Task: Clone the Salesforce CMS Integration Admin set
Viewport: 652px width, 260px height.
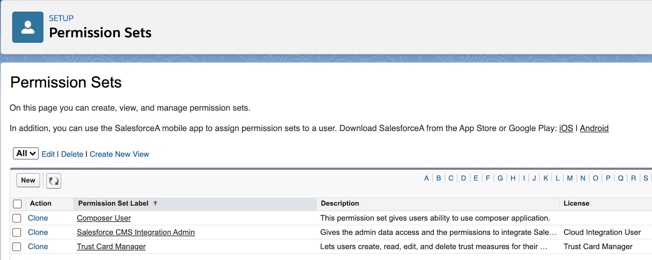Action: coord(38,232)
